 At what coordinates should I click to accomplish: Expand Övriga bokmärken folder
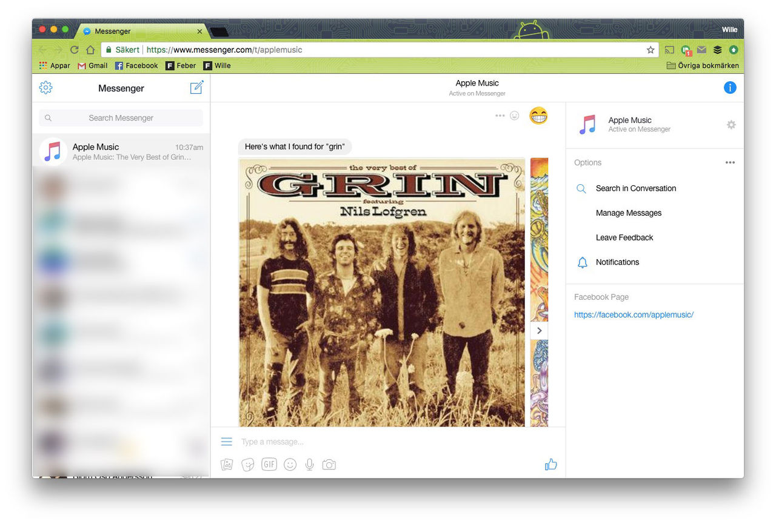[x=703, y=65]
